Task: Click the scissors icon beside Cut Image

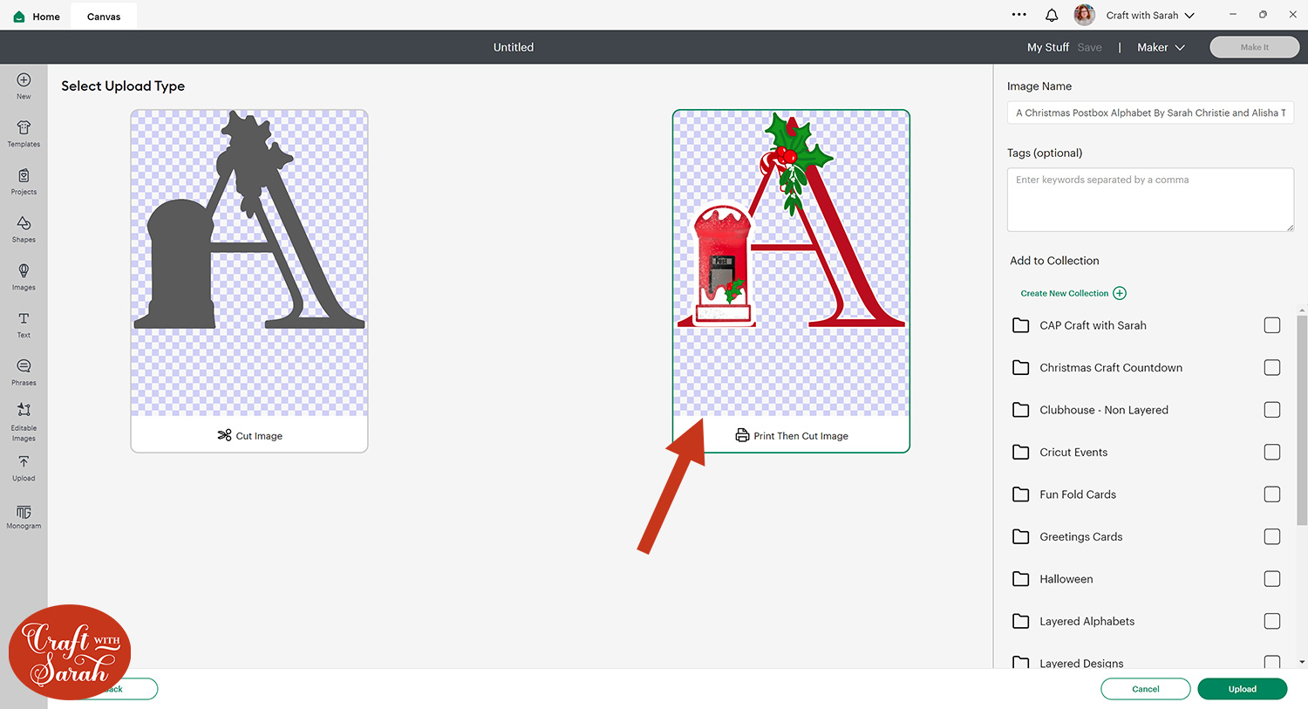Action: (x=224, y=435)
